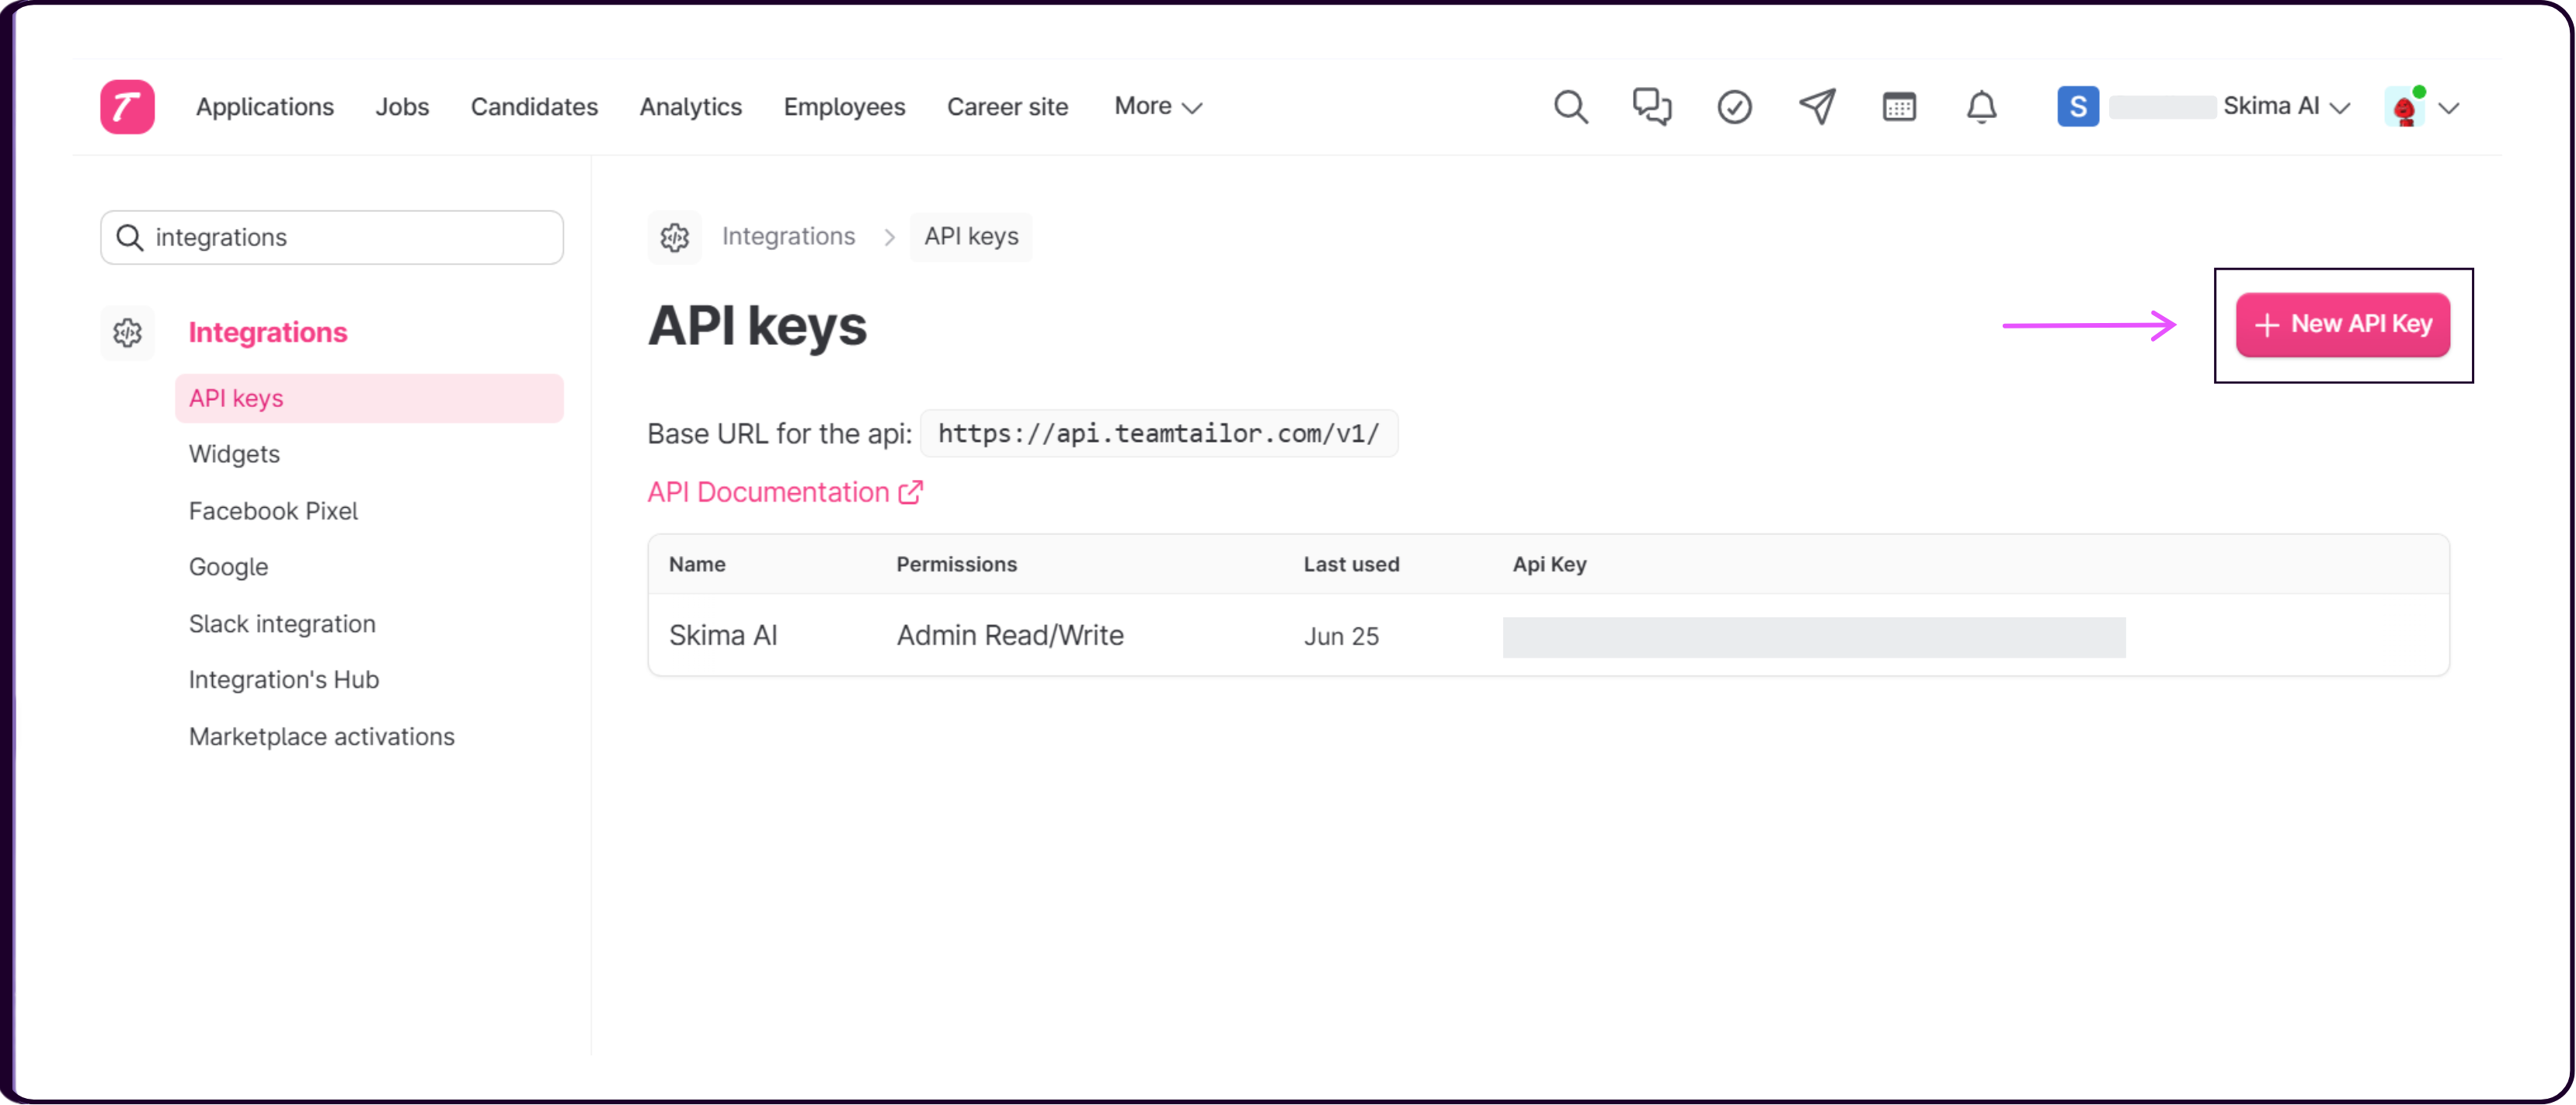2576x1105 pixels.
Task: Click the external link icon beside API Documentation
Action: pyautogui.click(x=910, y=492)
